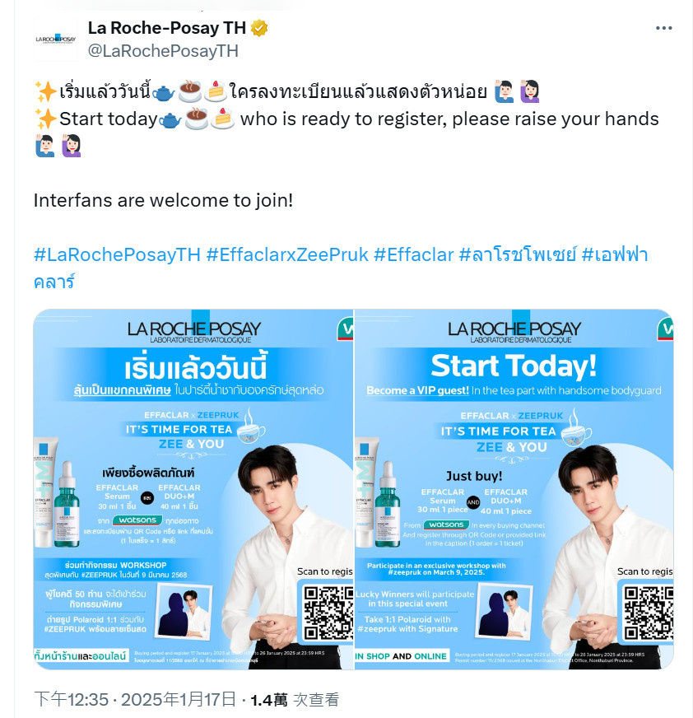Open the Thai-language poster image
The image size is (693, 718).
tap(193, 489)
